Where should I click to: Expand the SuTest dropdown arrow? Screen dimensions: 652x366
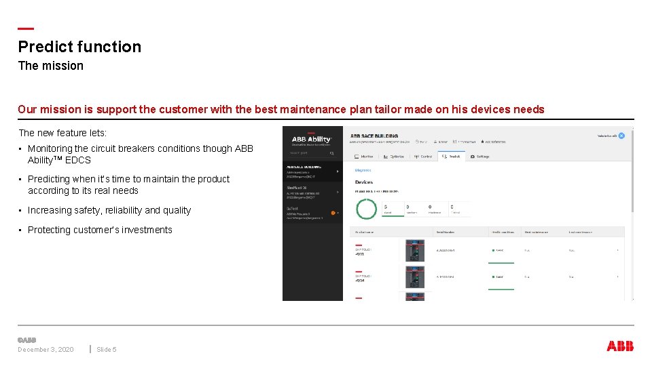(x=338, y=213)
